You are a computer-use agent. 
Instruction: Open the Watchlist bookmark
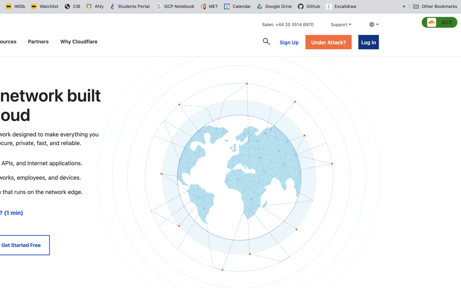[45, 6]
